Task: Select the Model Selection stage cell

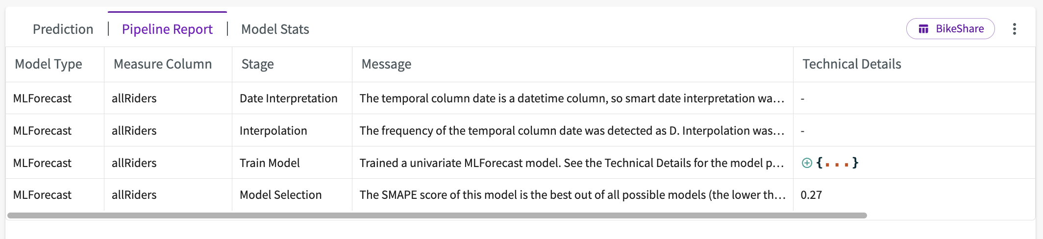Action: 292,195
